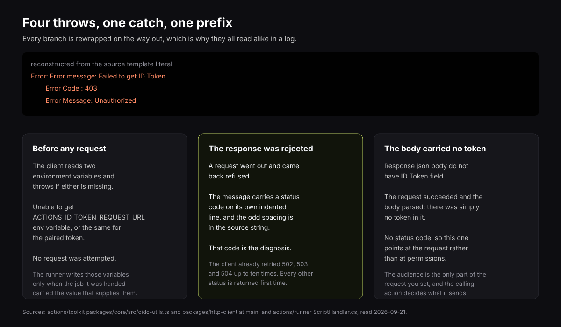Click the paragraph "The client reads two environment variables"

coord(73,176)
